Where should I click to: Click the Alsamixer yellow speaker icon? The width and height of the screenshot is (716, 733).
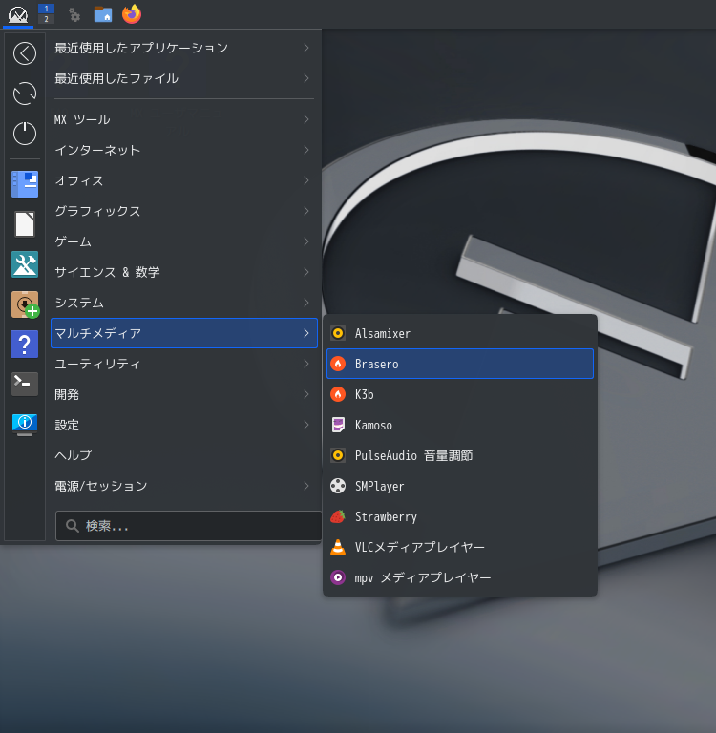338,333
